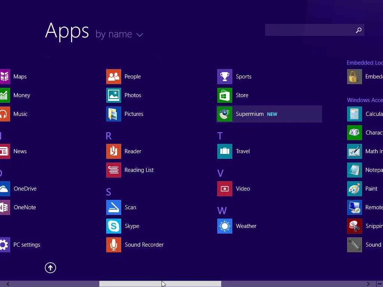This screenshot has width=383, height=287.
Task: Open the Skype app icon
Action: coord(114,226)
